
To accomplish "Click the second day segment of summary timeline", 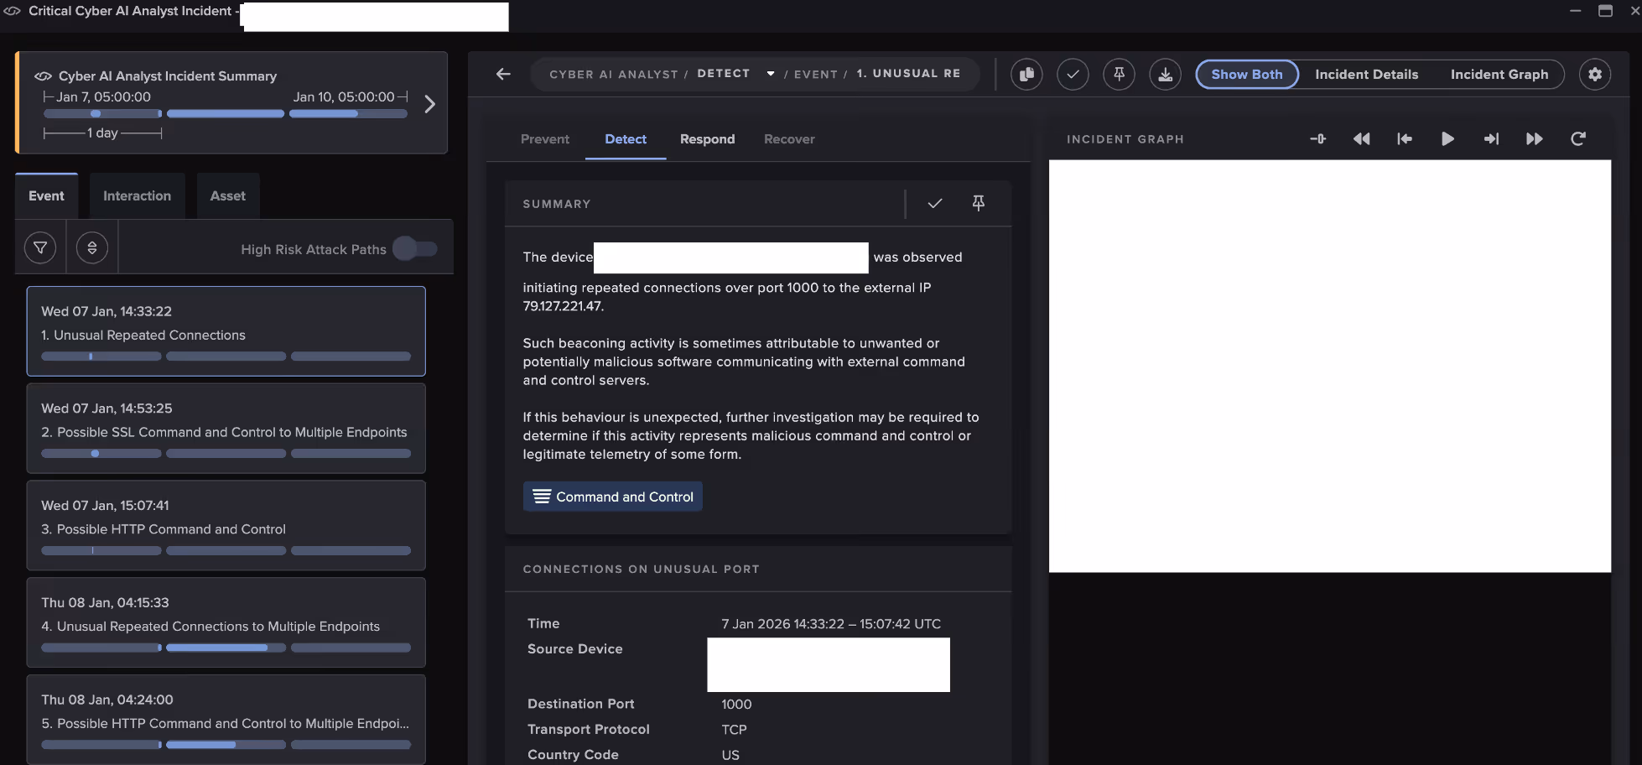I will (226, 113).
